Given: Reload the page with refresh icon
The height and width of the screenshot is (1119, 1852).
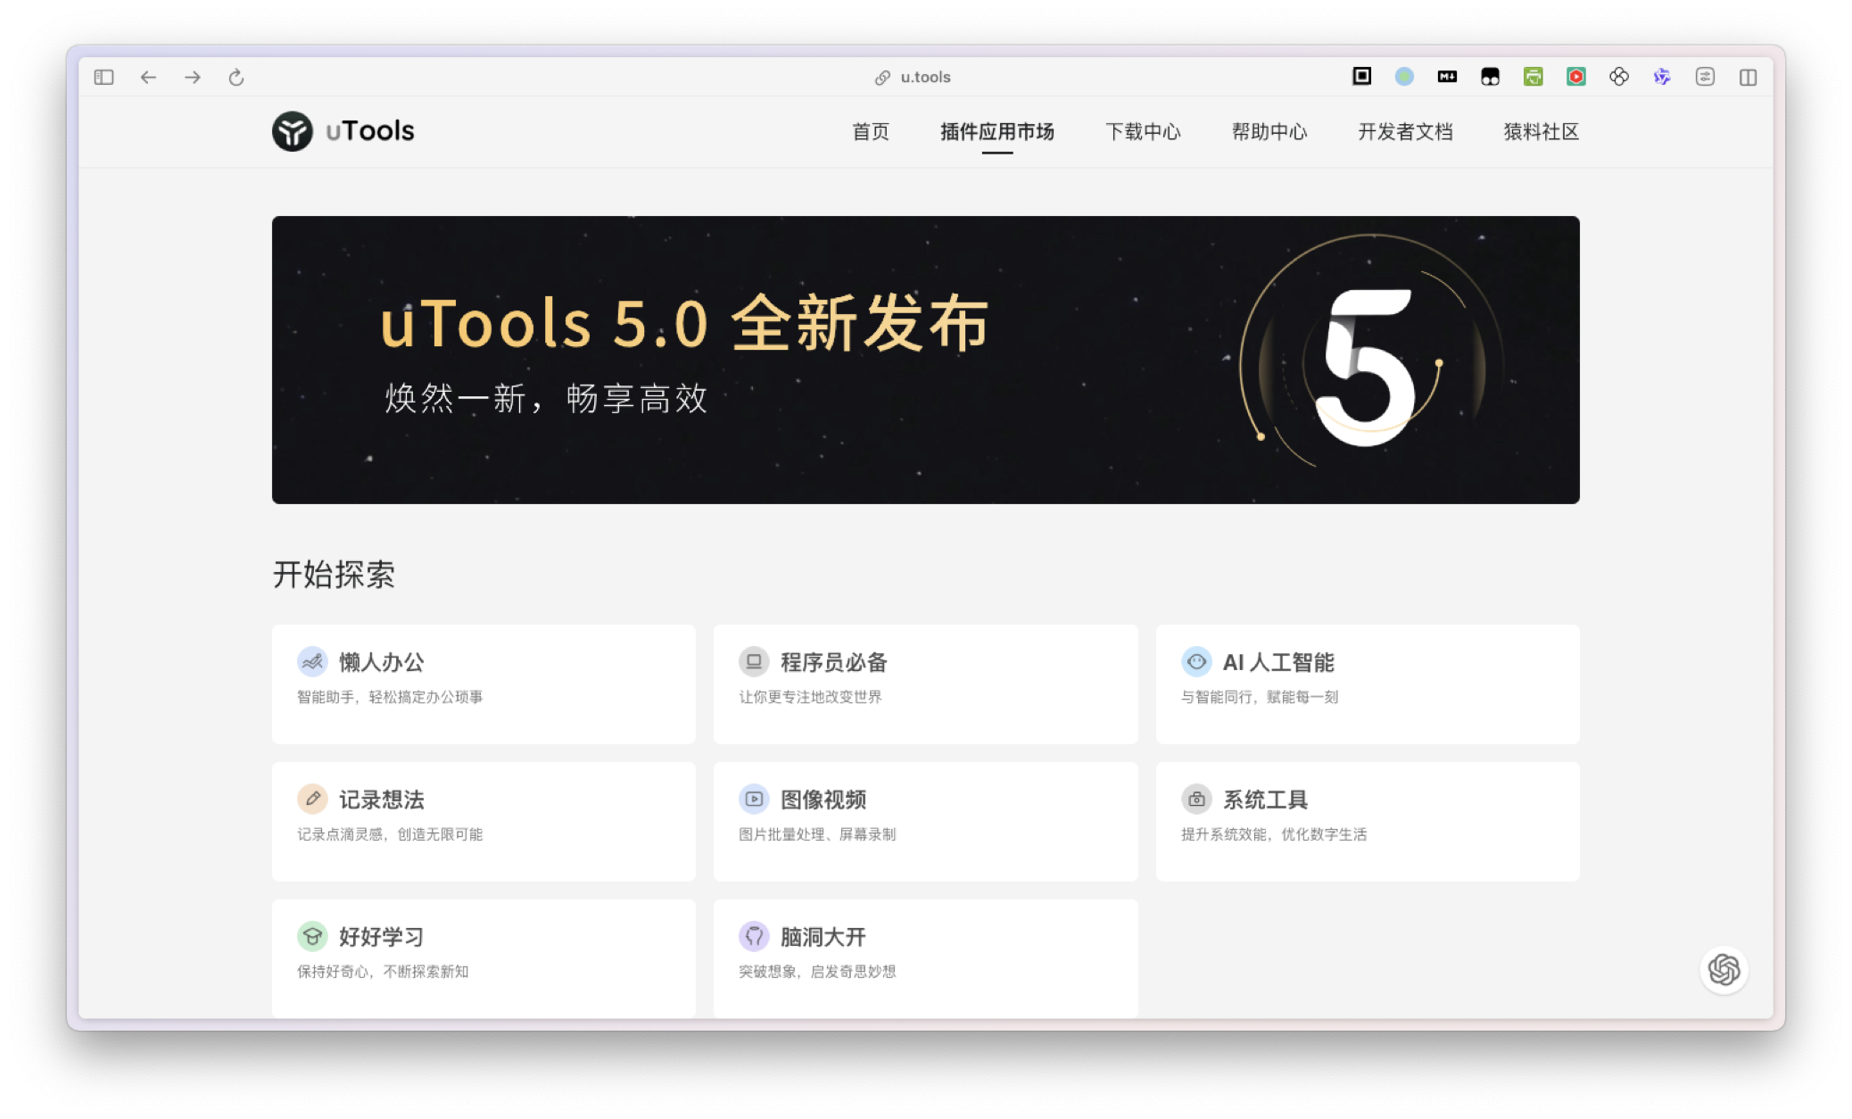Looking at the screenshot, I should 236,78.
